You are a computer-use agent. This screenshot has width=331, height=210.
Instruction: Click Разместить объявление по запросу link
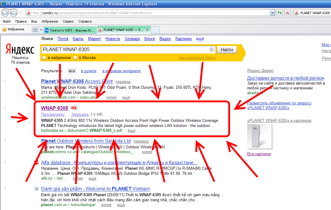[279, 105]
